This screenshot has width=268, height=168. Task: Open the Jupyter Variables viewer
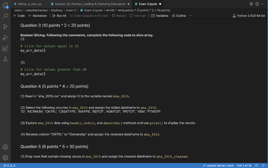160,16
